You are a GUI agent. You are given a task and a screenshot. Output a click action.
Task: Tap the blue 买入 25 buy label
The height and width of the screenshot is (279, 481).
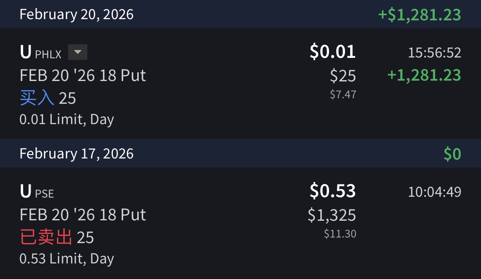48,98
